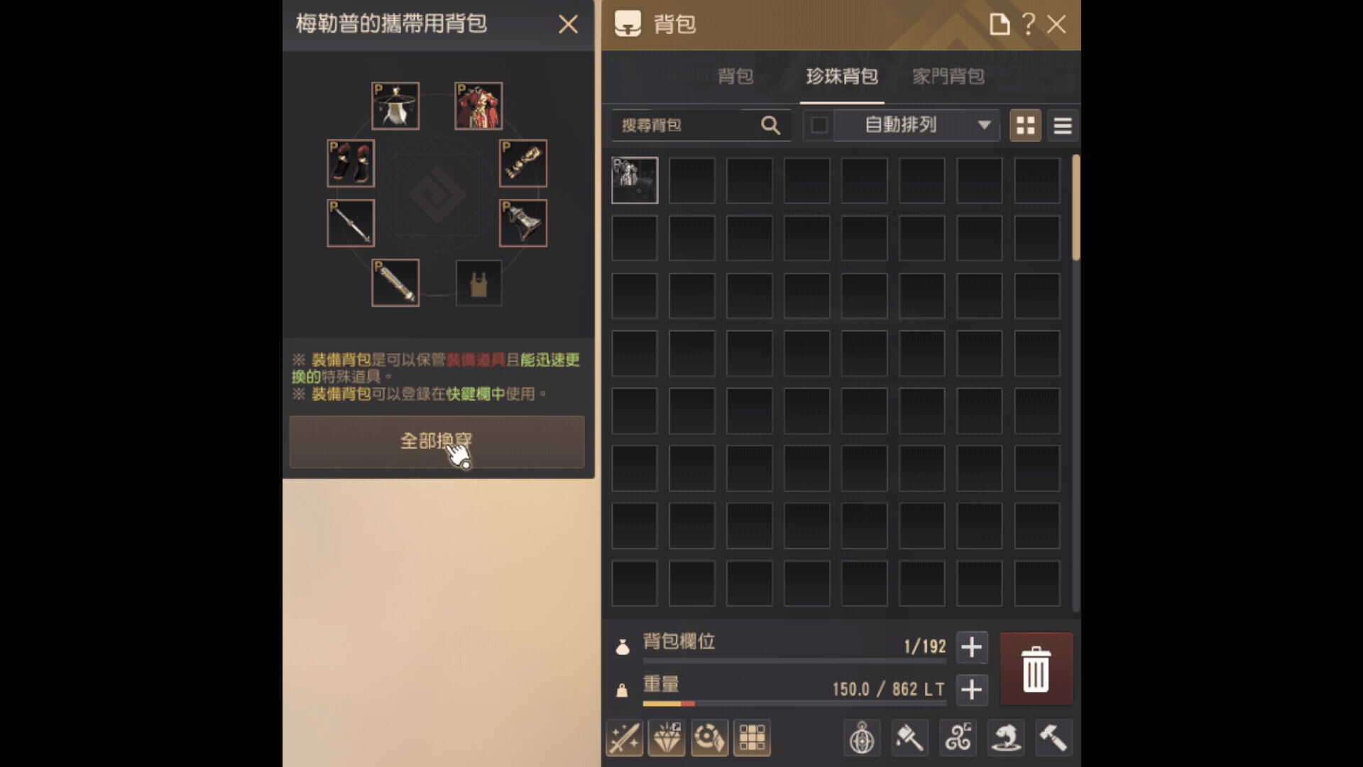The height and width of the screenshot is (767, 1363).
Task: Click the inventory vertical scrollbar
Action: [1076, 207]
